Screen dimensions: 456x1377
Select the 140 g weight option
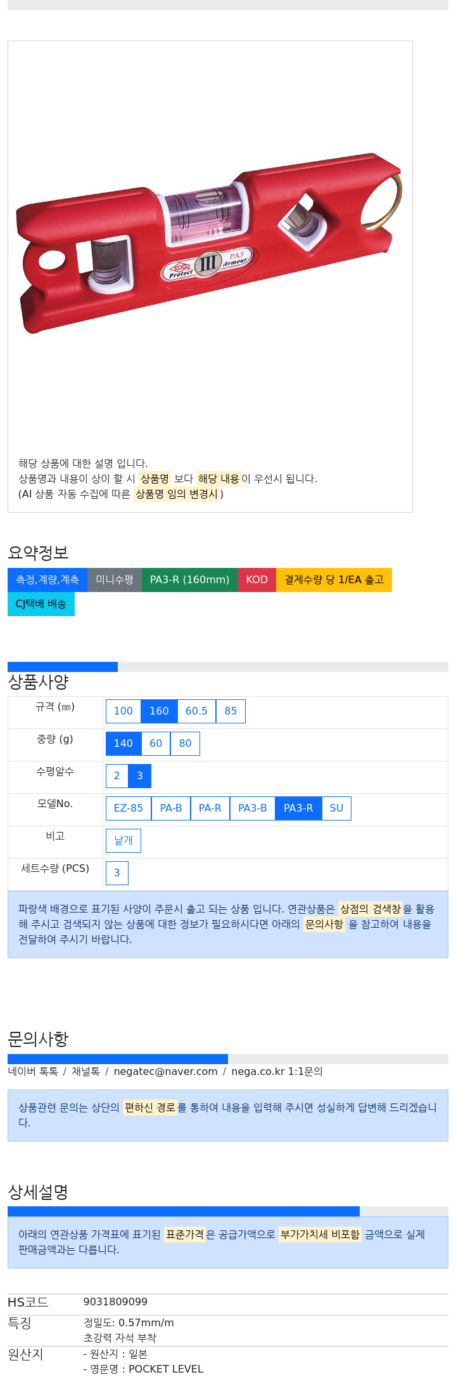[123, 744]
